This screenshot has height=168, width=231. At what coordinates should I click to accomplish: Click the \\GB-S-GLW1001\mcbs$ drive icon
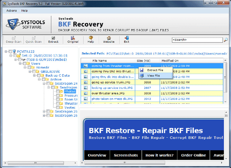point(24,60)
